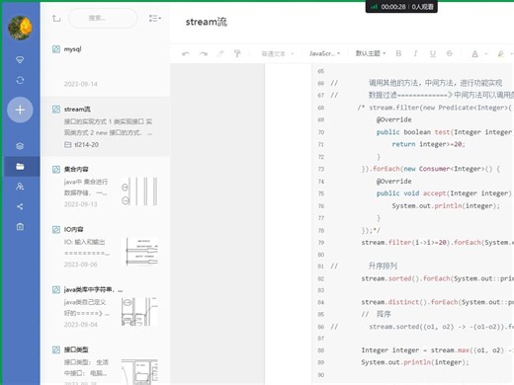The width and height of the screenshot is (514, 385).
Task: Apply the font color A button
Action: coord(474,53)
